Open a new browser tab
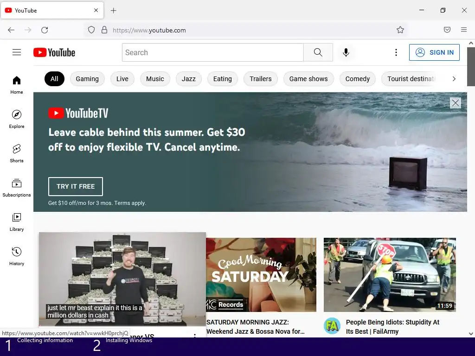The width and height of the screenshot is (475, 356). [x=113, y=11]
